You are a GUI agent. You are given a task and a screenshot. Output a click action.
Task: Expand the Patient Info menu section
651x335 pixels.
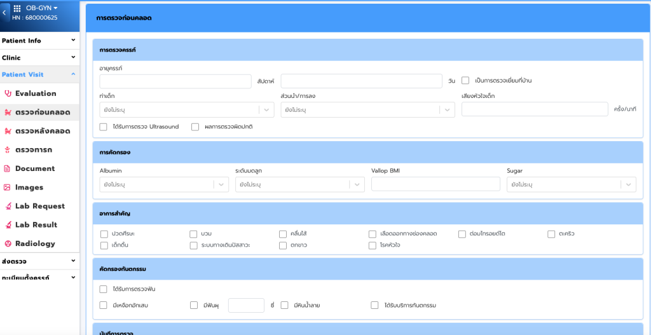(39, 41)
